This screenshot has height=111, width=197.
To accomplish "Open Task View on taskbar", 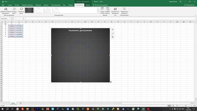I will (x=12, y=109).
